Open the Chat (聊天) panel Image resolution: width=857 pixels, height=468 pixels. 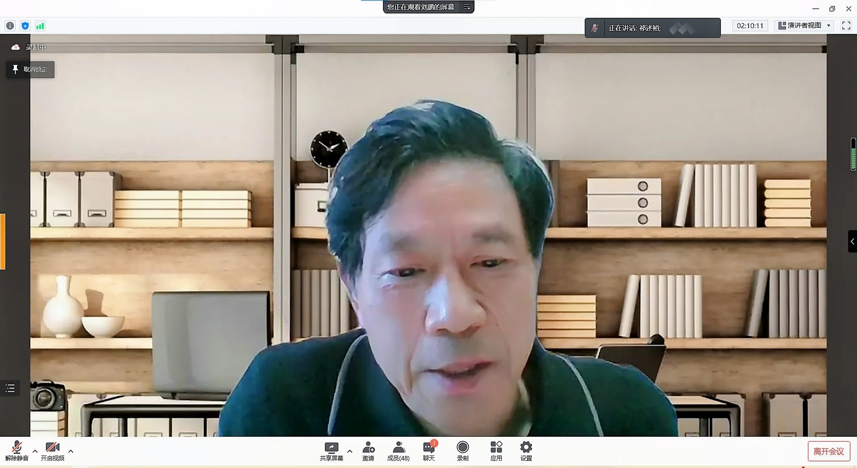coord(429,451)
